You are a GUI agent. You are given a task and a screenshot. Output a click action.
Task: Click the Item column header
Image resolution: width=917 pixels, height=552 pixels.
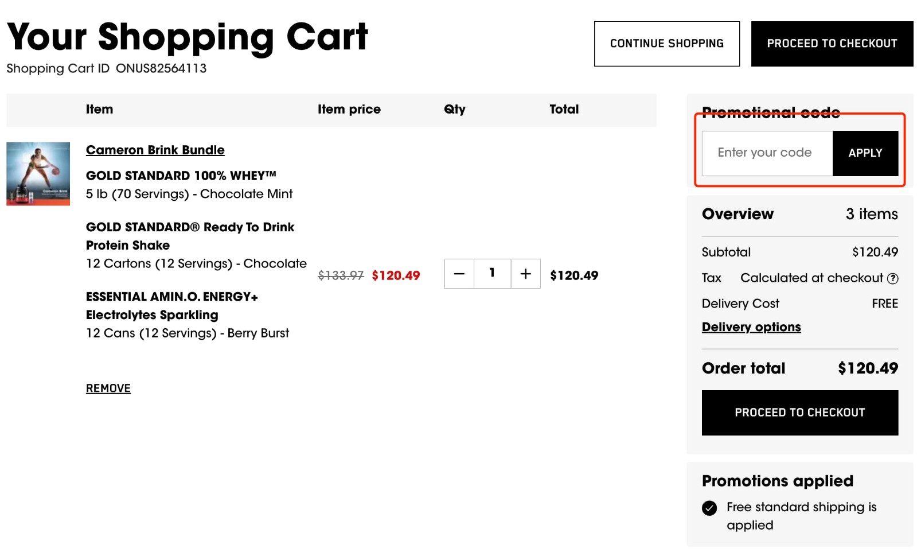click(x=99, y=109)
